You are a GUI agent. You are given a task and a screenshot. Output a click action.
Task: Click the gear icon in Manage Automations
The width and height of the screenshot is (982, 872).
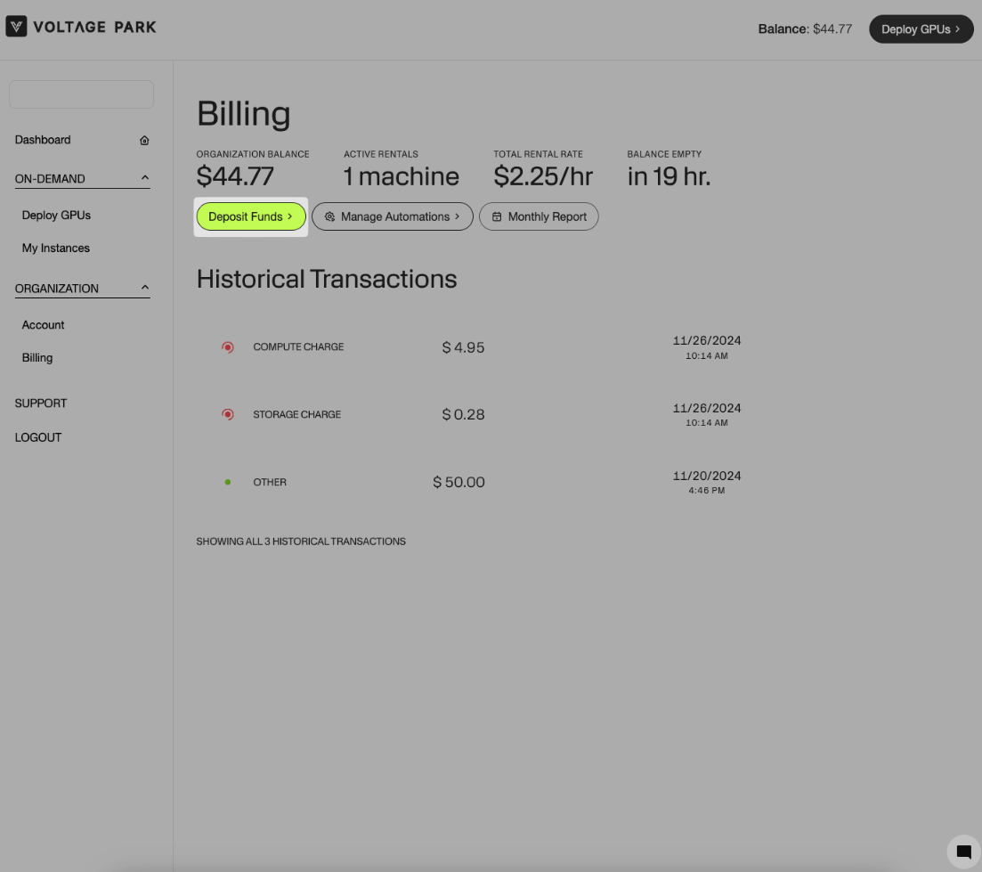(329, 217)
